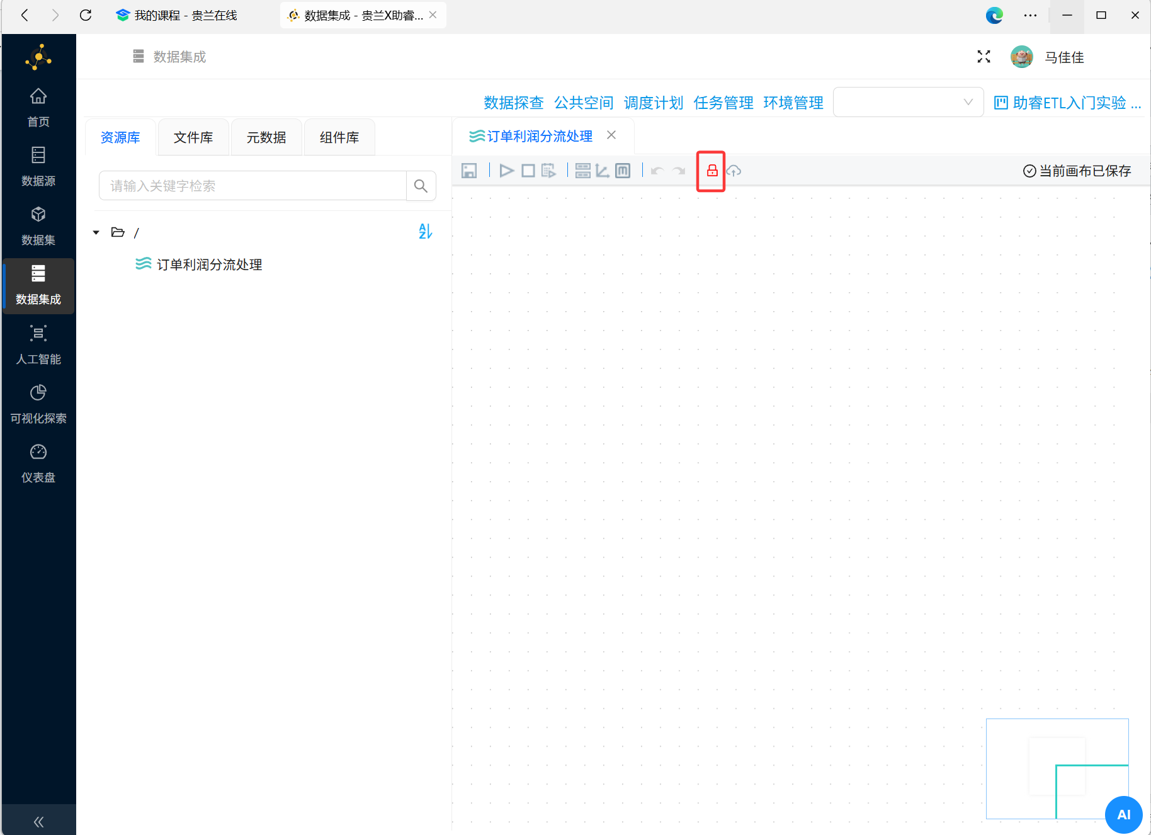Sort the resource tree A-Z

click(426, 232)
